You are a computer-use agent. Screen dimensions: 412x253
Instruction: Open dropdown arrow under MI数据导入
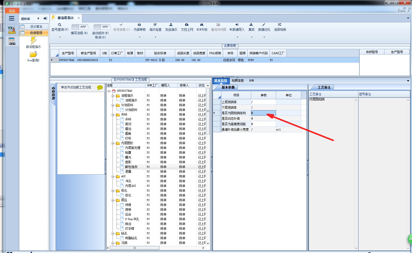[237, 37]
